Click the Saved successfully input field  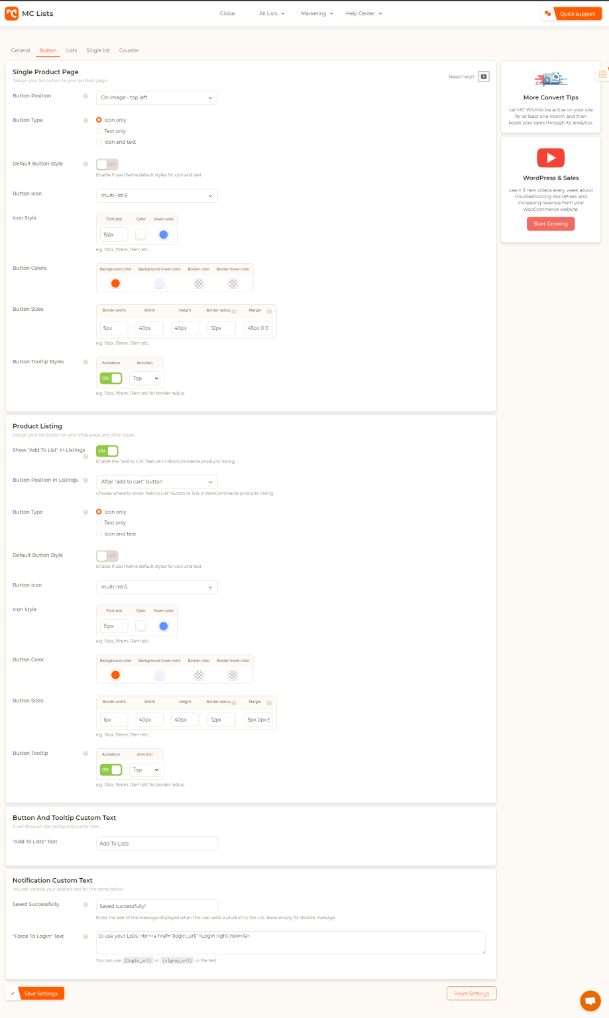(156, 906)
